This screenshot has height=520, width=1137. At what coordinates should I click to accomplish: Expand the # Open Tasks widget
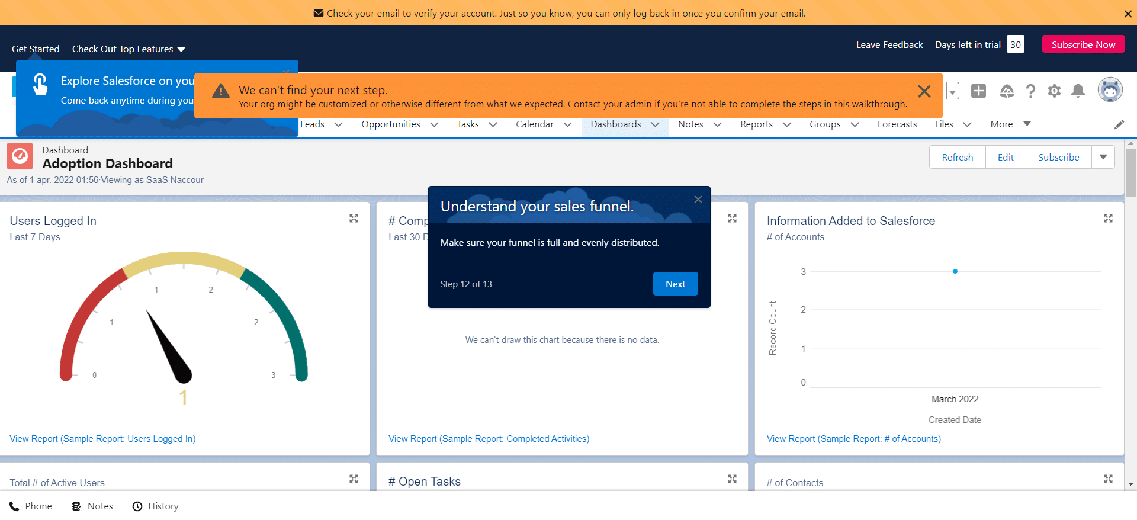[x=732, y=479]
